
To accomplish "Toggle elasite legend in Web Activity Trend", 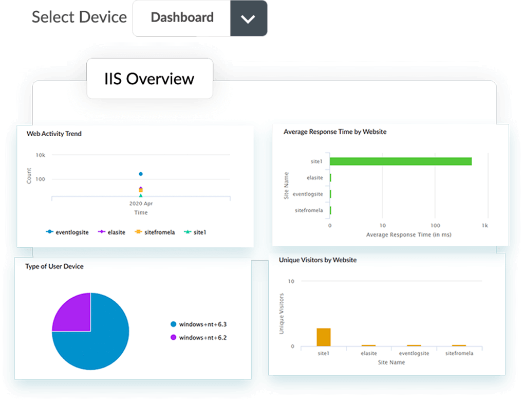I will click(111, 232).
